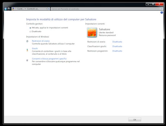Click Disattivato next to Restrizioni di orario
The image size is (166, 126).
click(x=117, y=42)
